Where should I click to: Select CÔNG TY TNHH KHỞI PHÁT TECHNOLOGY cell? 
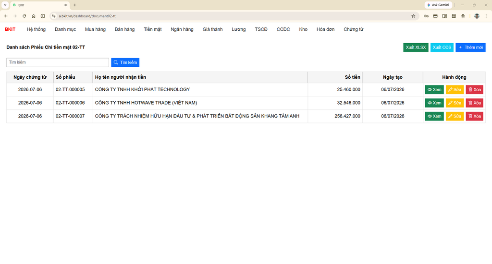[200, 90]
